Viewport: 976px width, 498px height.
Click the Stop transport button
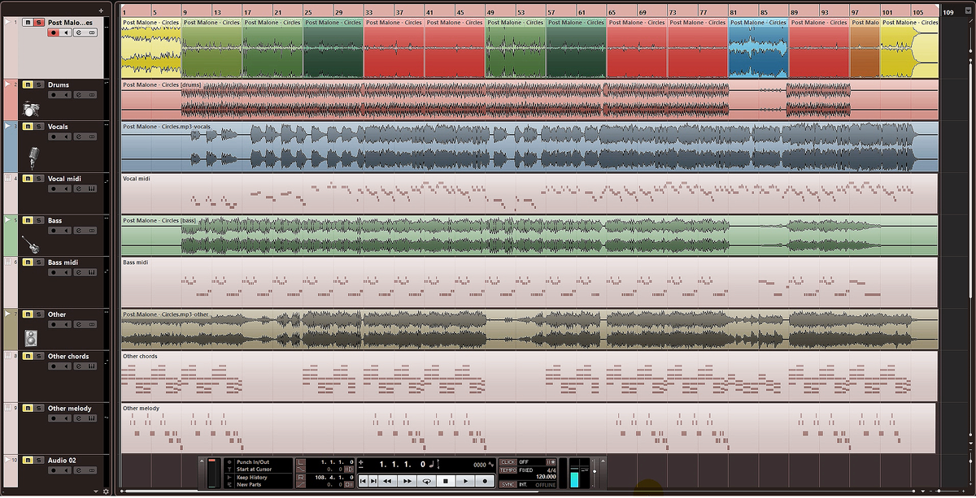(446, 481)
